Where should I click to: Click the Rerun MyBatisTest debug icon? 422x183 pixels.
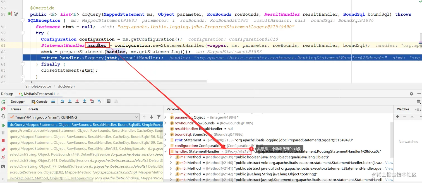click(3, 102)
